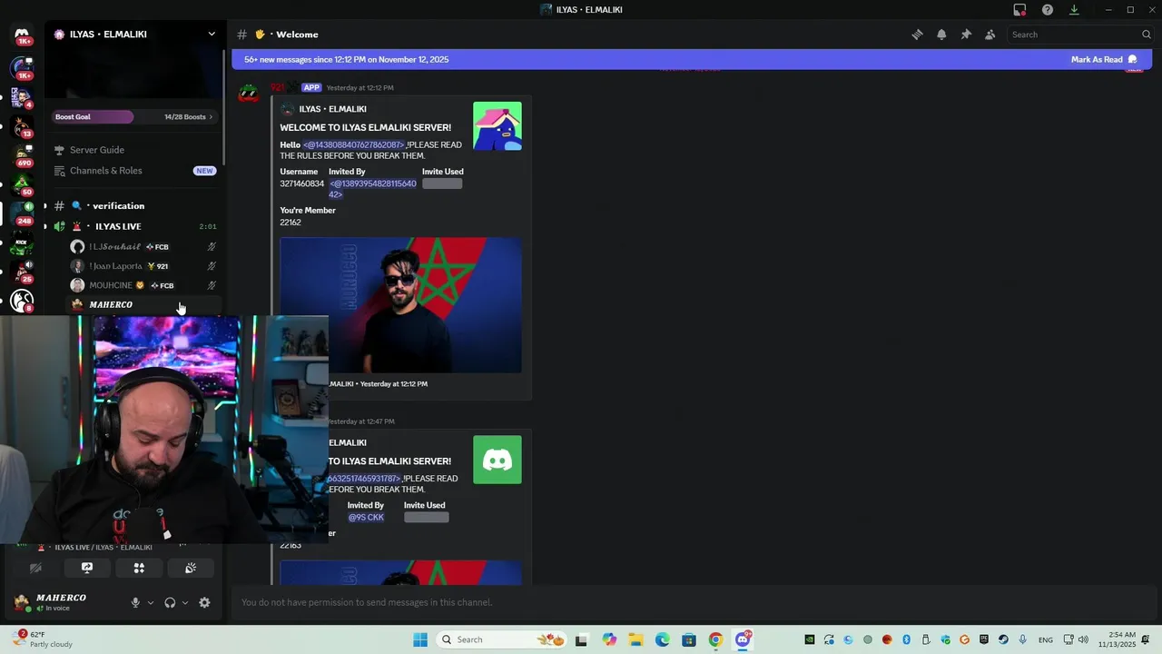Screen dimensions: 1162x654
Task: Open the inbox icon in title bar
Action: point(1020,10)
